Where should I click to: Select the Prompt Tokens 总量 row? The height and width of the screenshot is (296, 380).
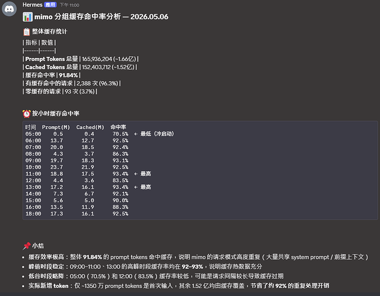tap(81, 59)
